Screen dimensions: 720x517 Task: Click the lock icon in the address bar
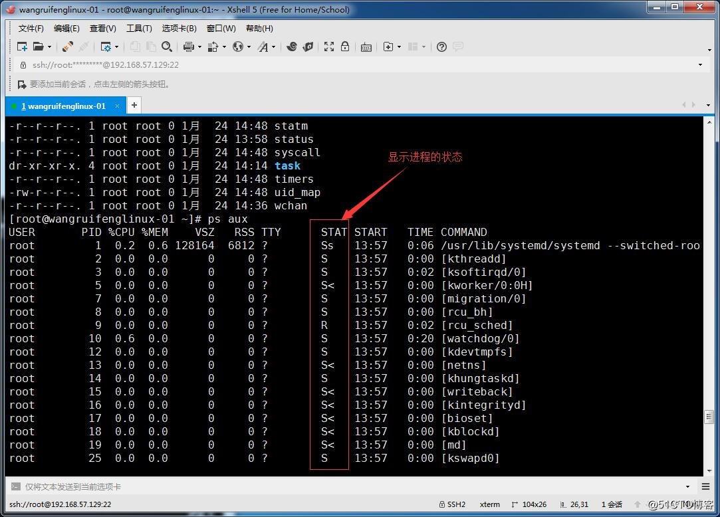point(23,65)
